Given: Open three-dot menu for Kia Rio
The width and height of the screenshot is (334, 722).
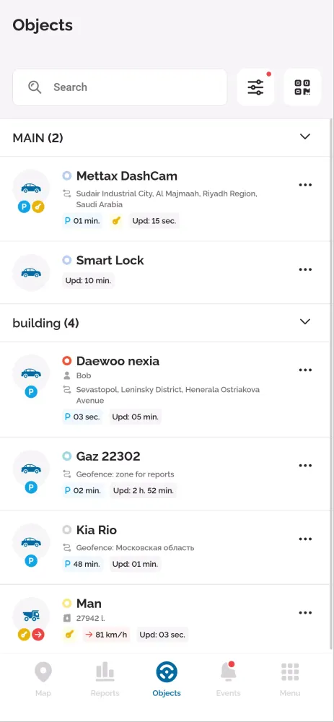Looking at the screenshot, I should [305, 539].
